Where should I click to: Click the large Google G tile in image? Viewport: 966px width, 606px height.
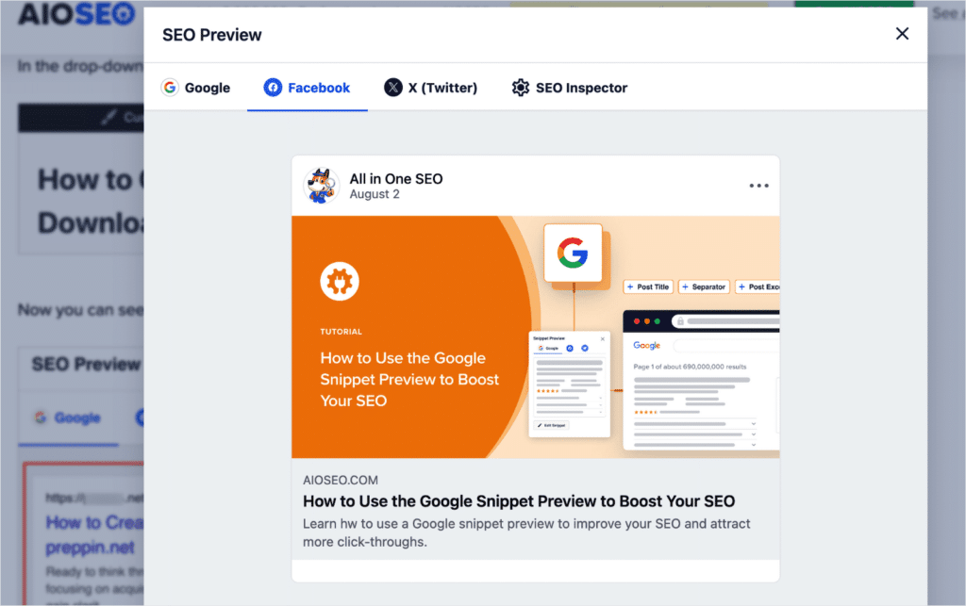pyautogui.click(x=573, y=253)
